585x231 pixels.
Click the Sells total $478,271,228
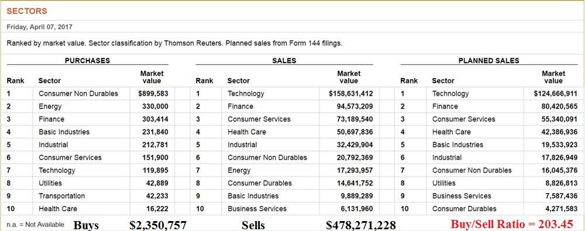(361, 225)
